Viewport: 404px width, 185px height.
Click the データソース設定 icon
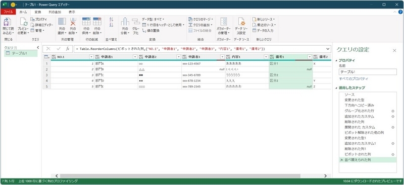241,22
